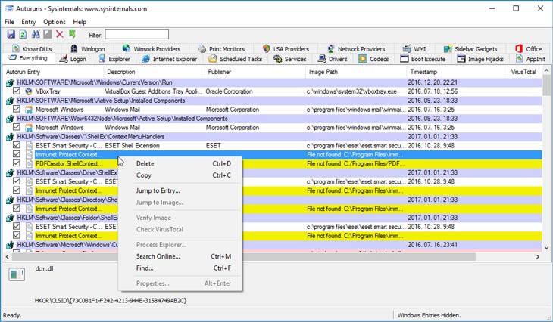Sort by the Description column header

pyautogui.click(x=154, y=72)
